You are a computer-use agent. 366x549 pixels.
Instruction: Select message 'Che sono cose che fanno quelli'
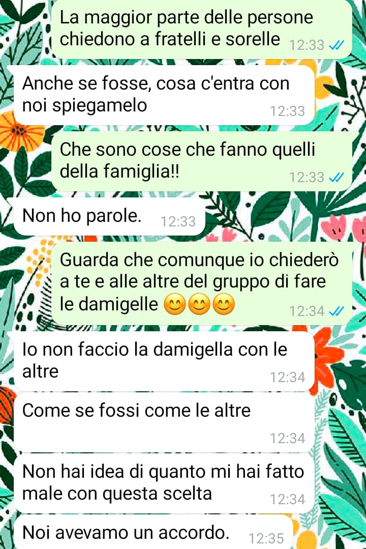point(202,161)
